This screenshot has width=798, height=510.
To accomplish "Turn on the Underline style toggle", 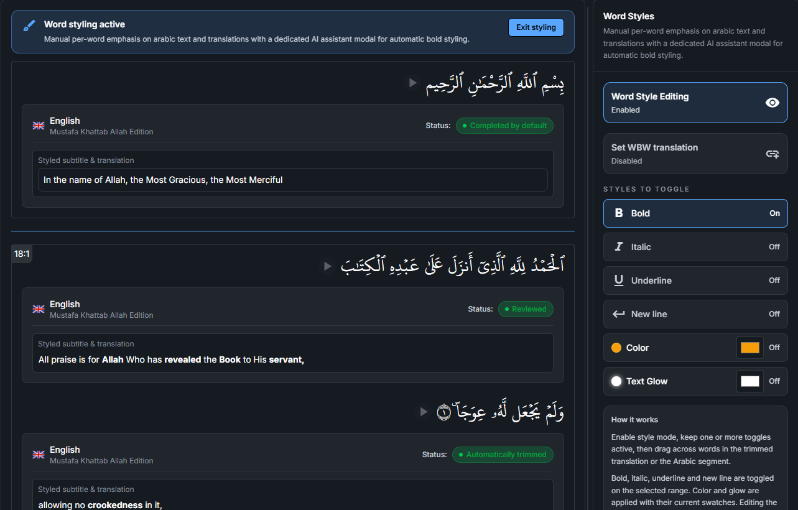I will [695, 280].
